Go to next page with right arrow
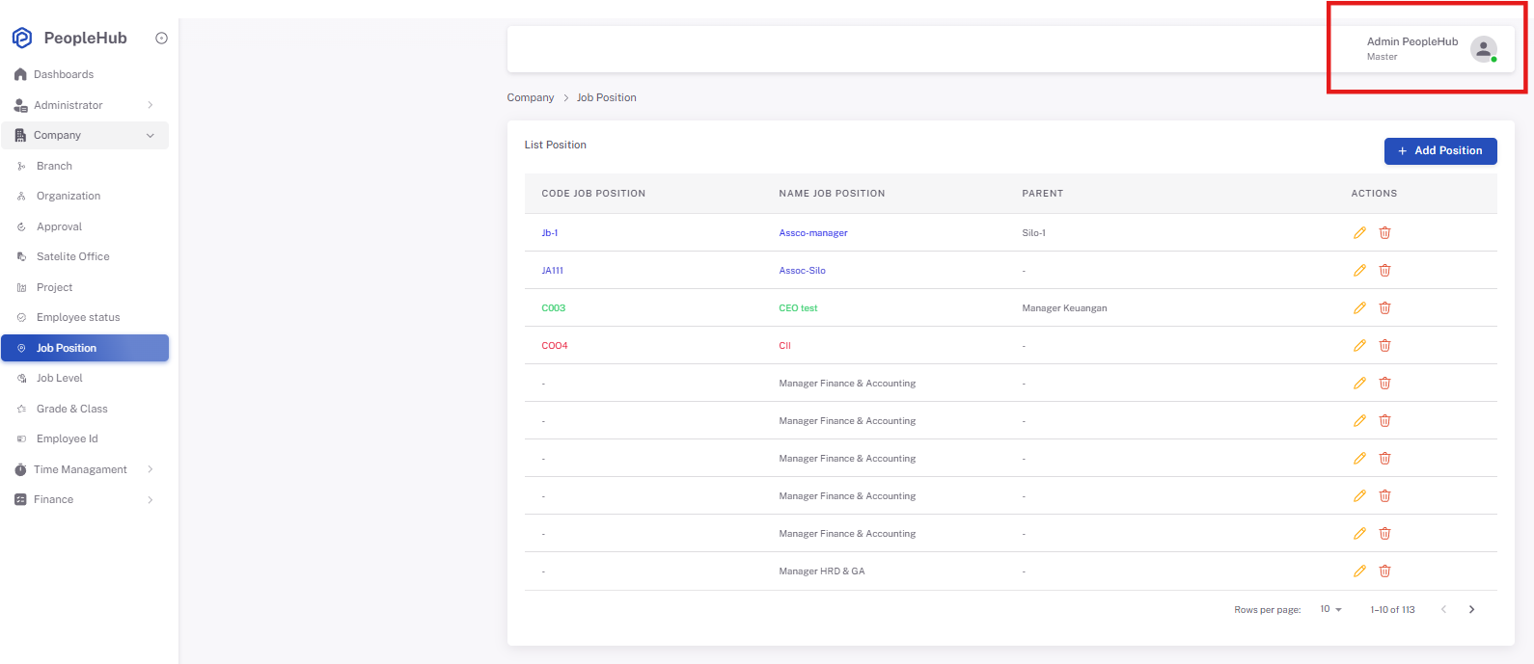1534x664 pixels. (x=1471, y=609)
